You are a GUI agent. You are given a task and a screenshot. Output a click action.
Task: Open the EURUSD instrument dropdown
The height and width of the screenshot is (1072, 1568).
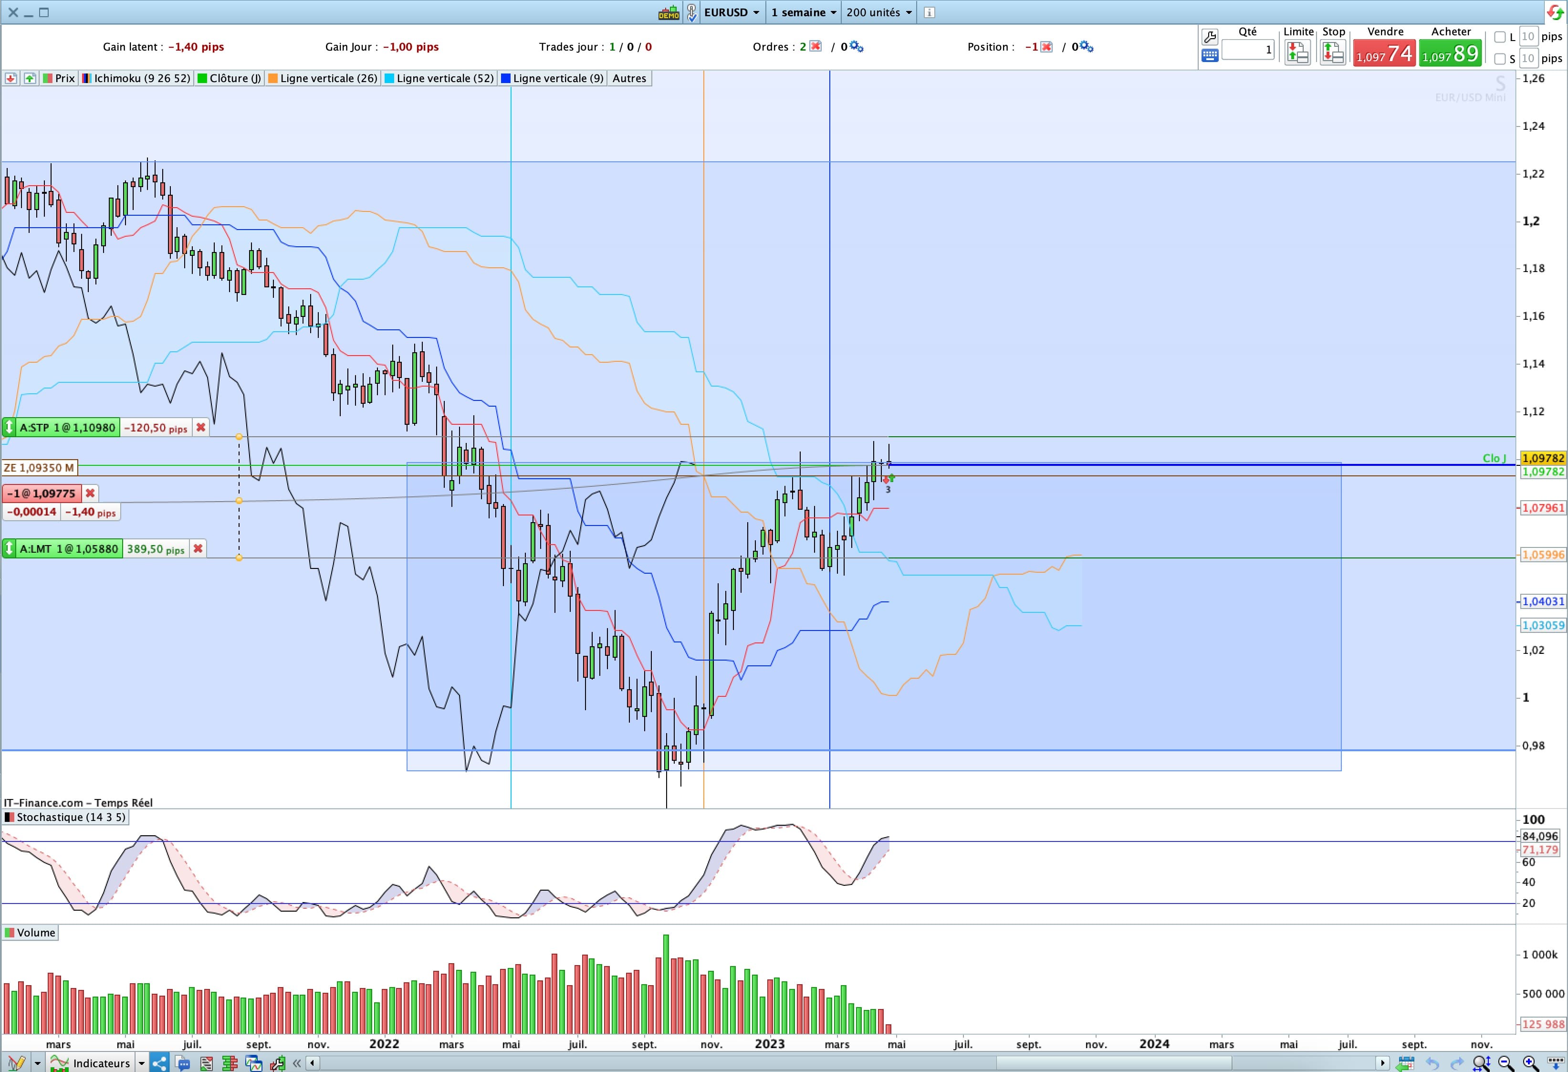(732, 12)
